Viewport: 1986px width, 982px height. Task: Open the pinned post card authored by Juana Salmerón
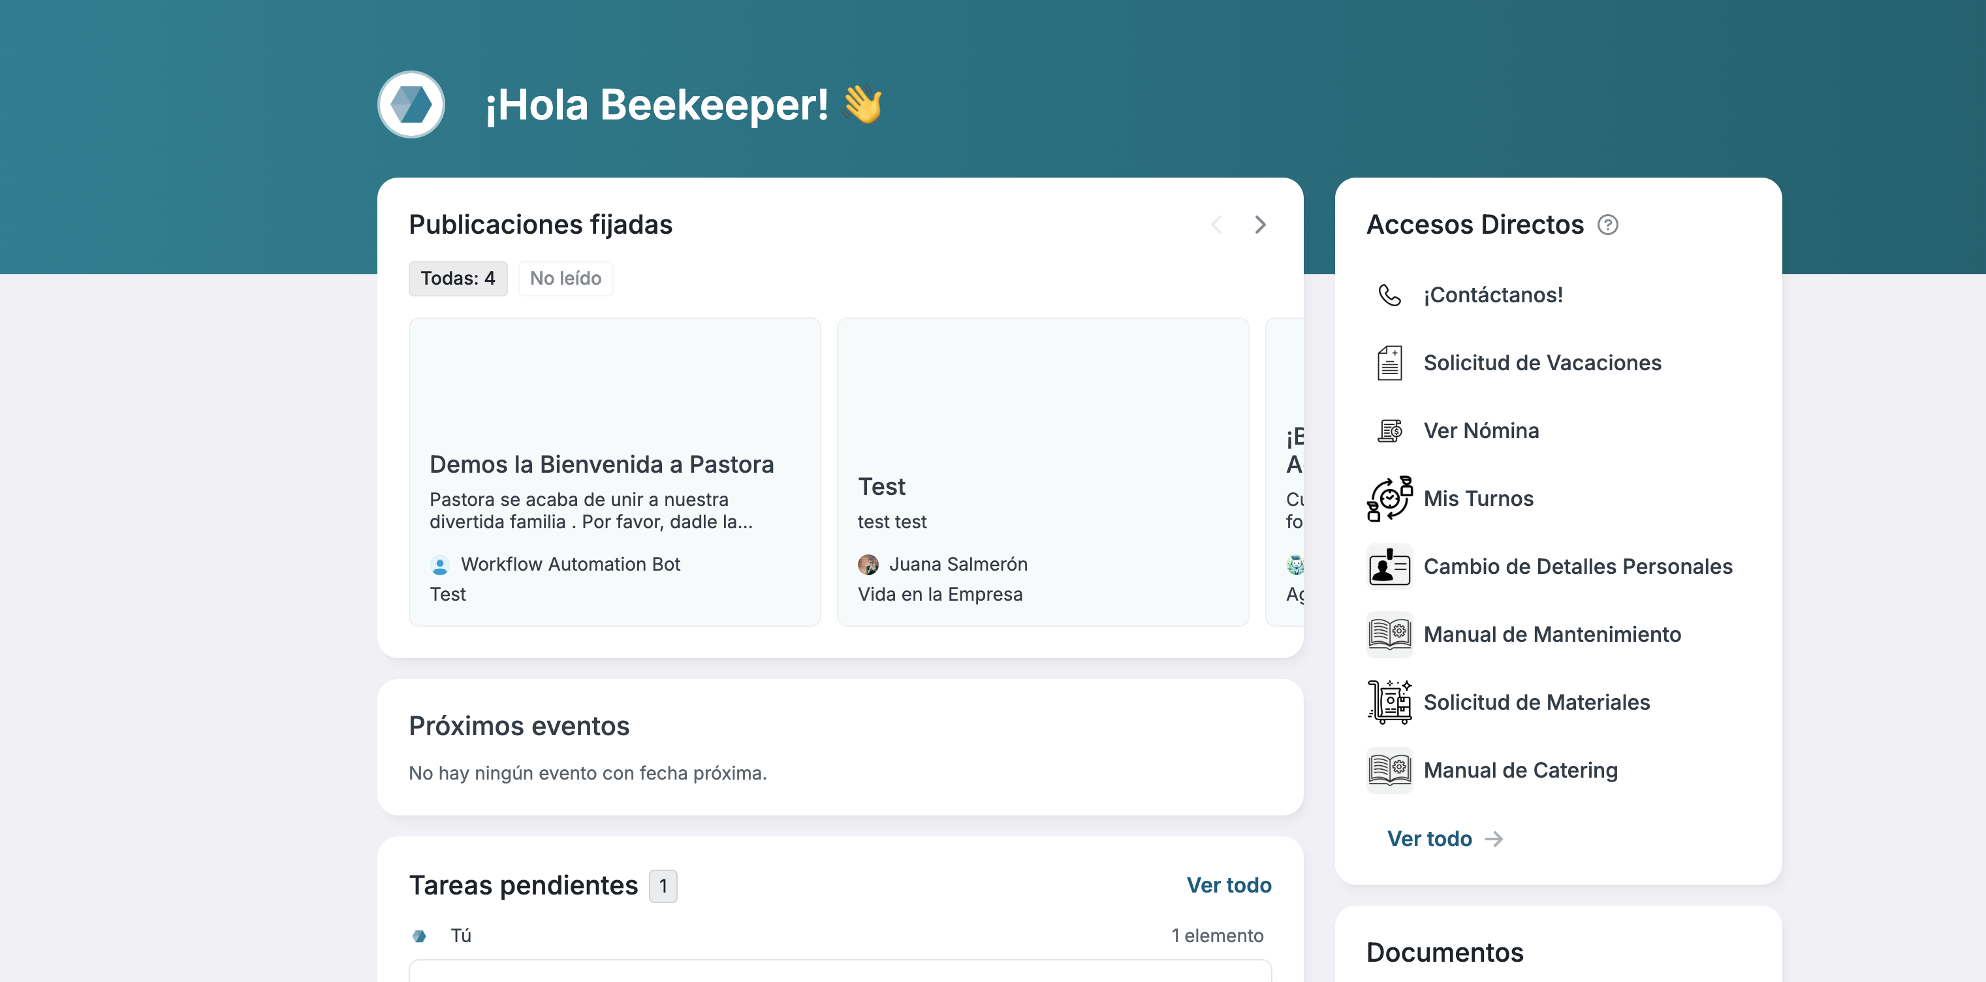1043,471
